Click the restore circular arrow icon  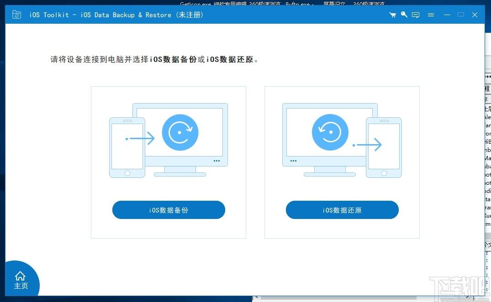330,132
